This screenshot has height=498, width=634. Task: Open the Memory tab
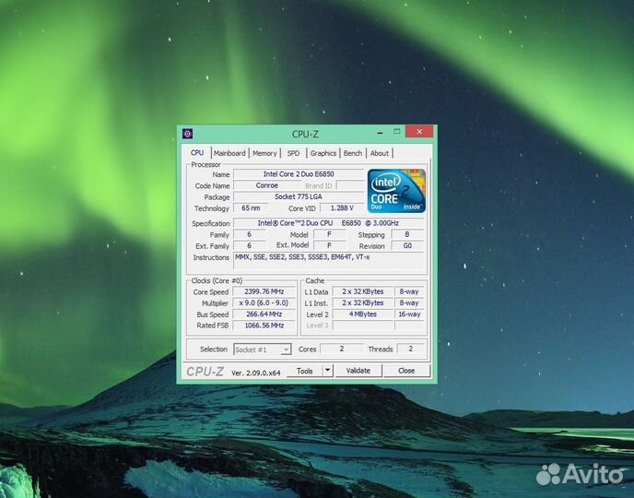tap(264, 153)
